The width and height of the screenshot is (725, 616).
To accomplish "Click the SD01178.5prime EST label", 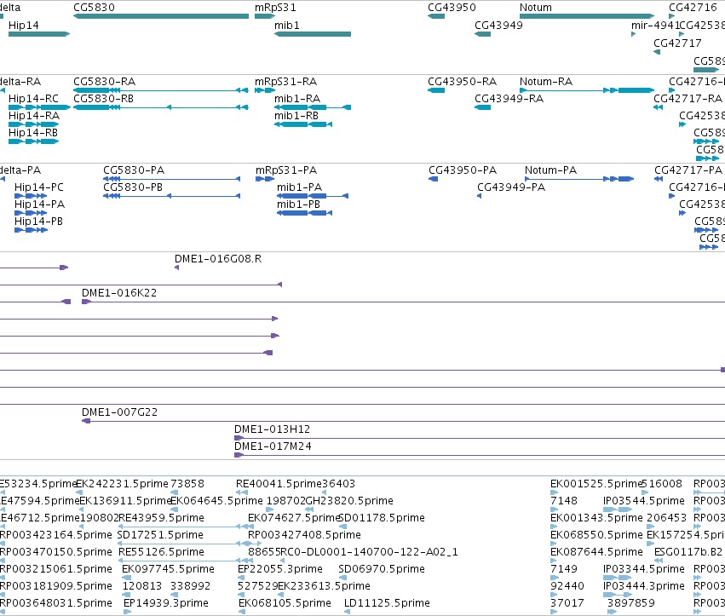I will click(x=382, y=518).
